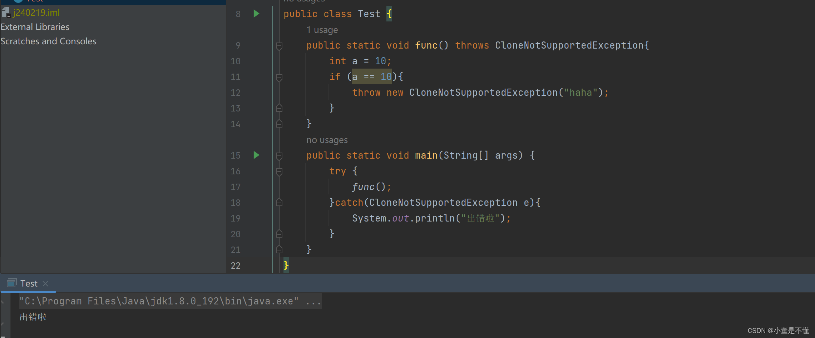This screenshot has height=338, width=815.
Task: Fold catch block end marker line 20
Action: [x=279, y=234]
